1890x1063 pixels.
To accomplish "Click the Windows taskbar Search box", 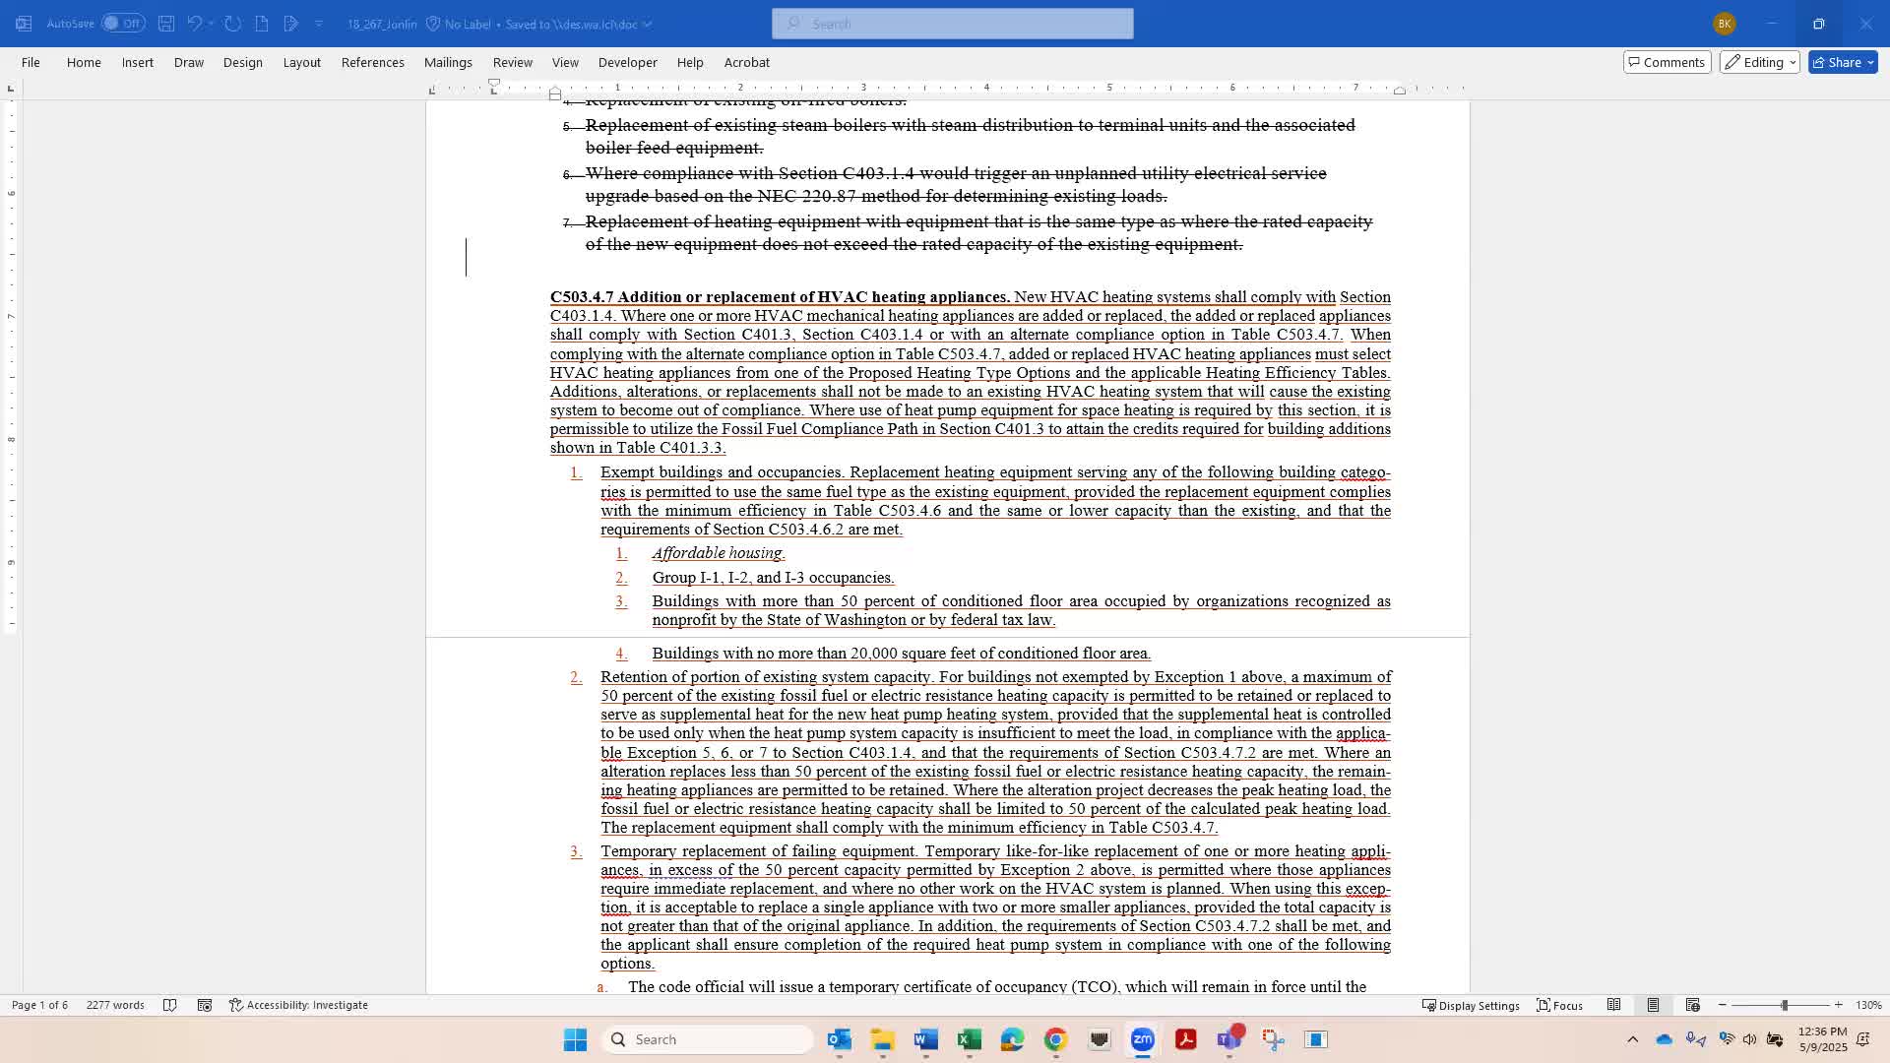I will 708,1039.
